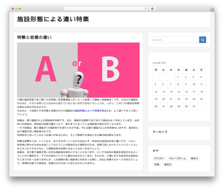
Task: Click the アーカイブ widget heading
Action: [x=160, y=132]
